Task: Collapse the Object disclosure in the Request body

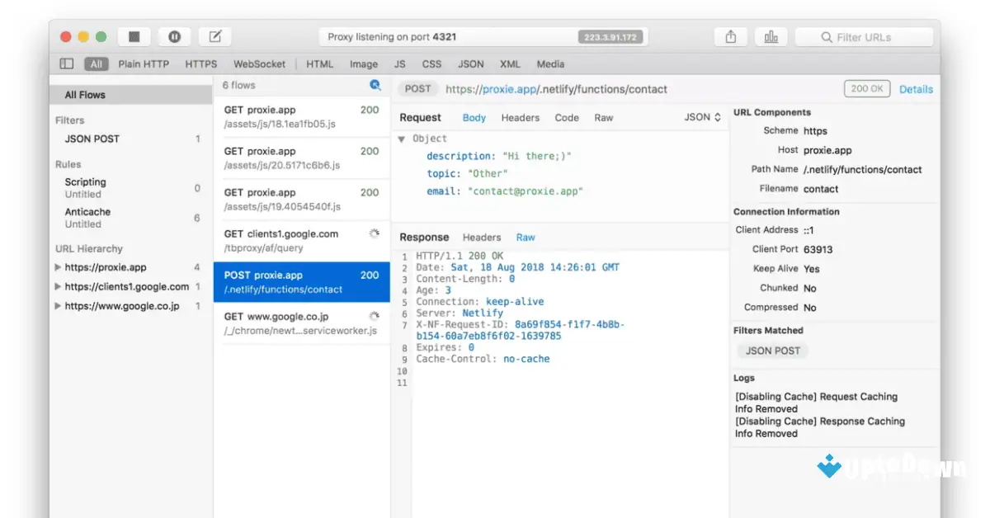Action: (403, 138)
